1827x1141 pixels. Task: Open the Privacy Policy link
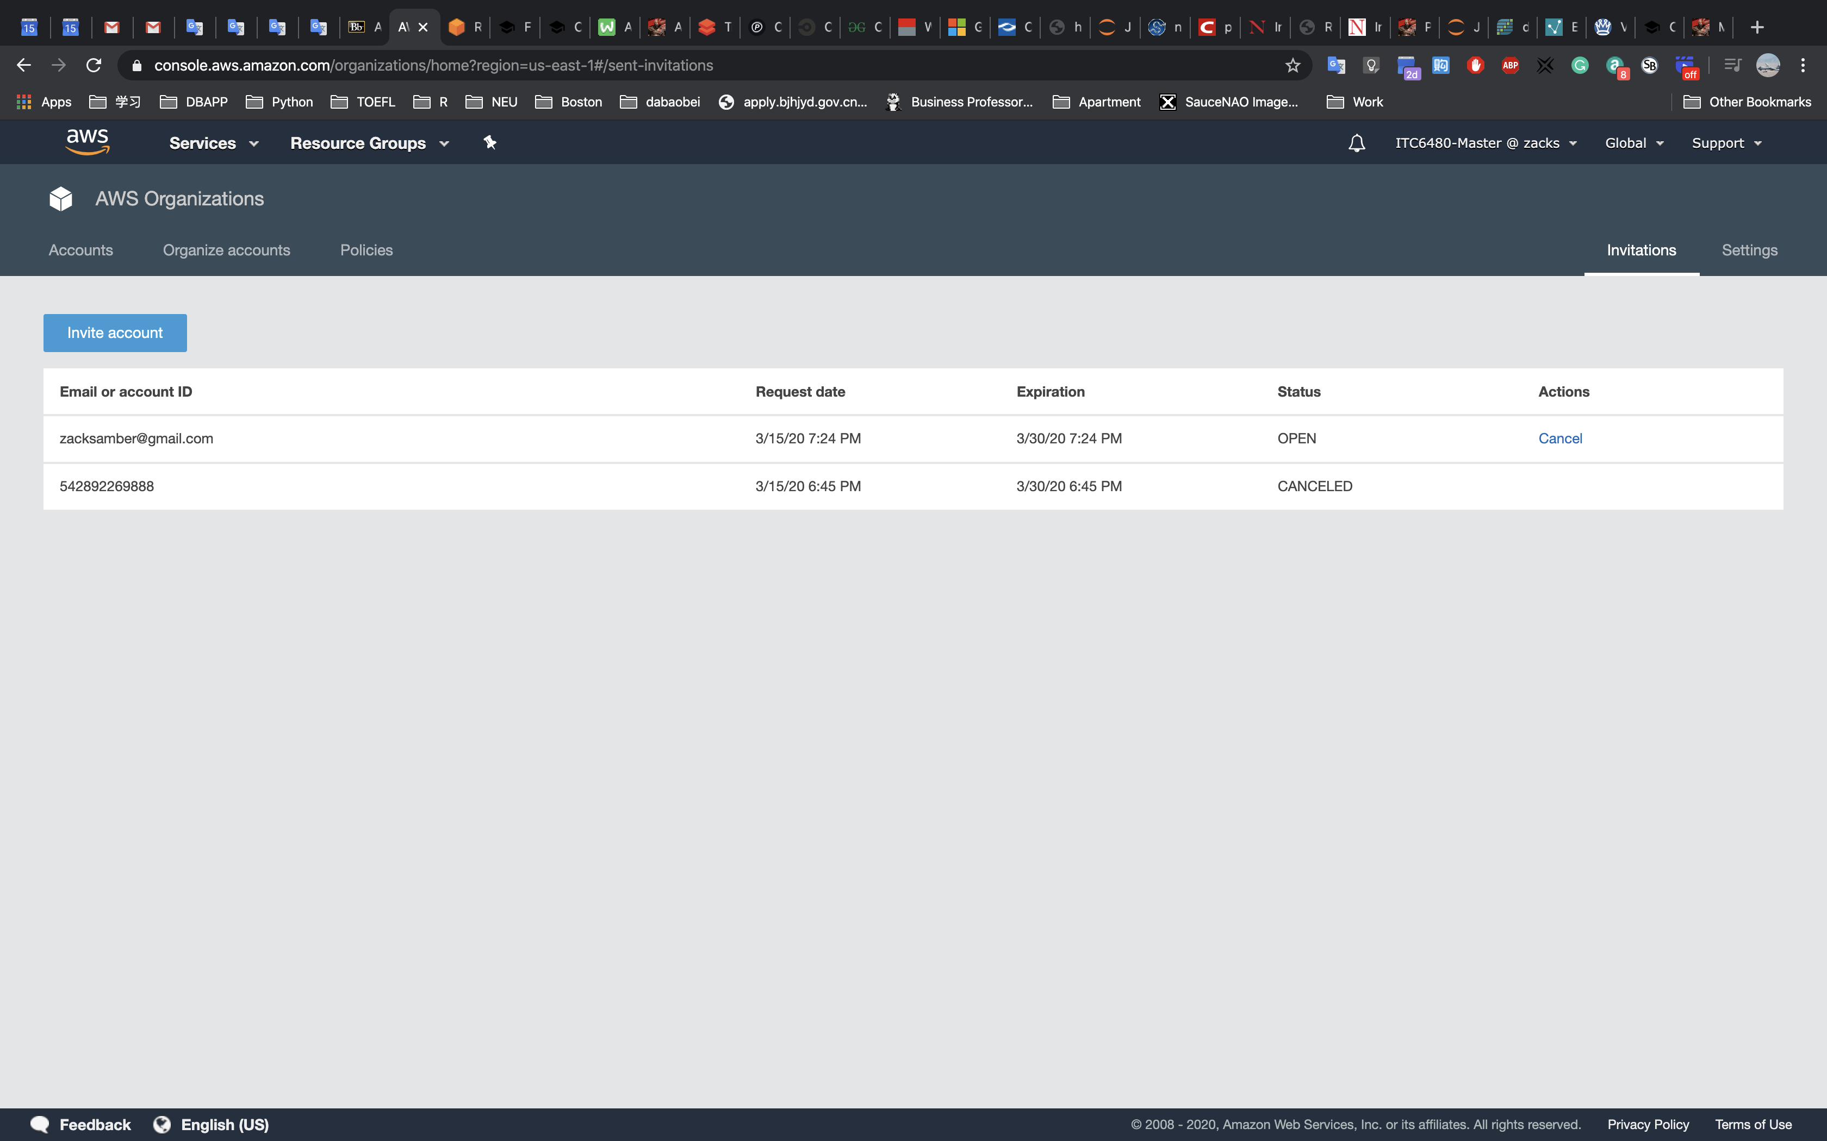pyautogui.click(x=1648, y=1124)
